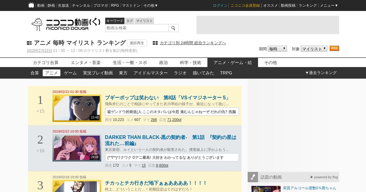Viewport: 366px width, 192px height.
Task: Click the 2019年2月22日 date link
Action: pyautogui.click(x=39, y=51)
